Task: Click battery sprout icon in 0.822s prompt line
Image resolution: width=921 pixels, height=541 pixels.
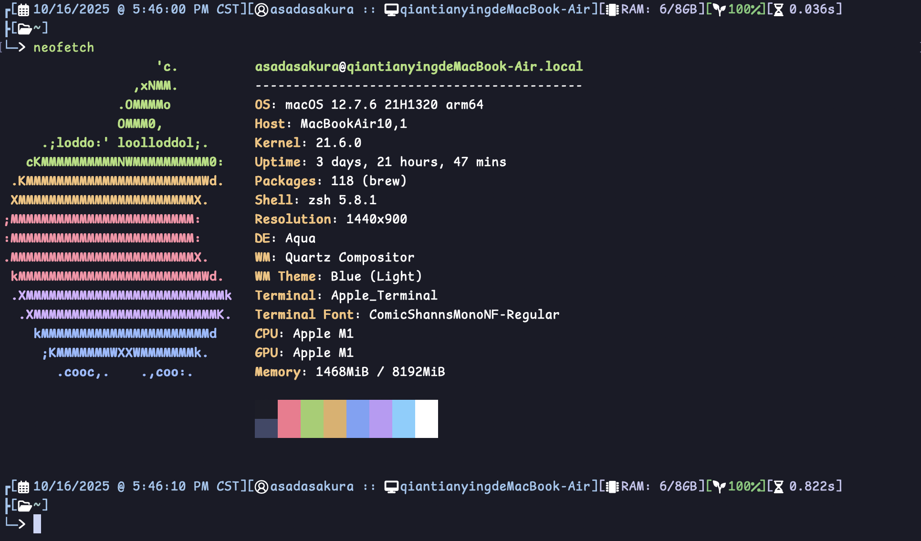Action: click(719, 487)
